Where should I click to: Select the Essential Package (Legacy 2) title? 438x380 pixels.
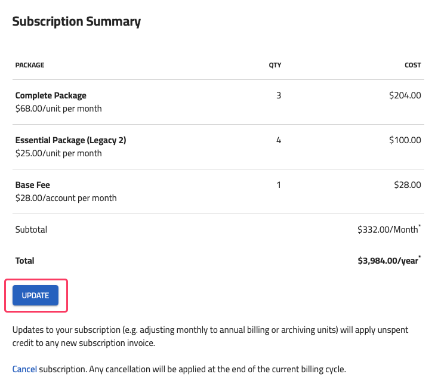click(70, 140)
